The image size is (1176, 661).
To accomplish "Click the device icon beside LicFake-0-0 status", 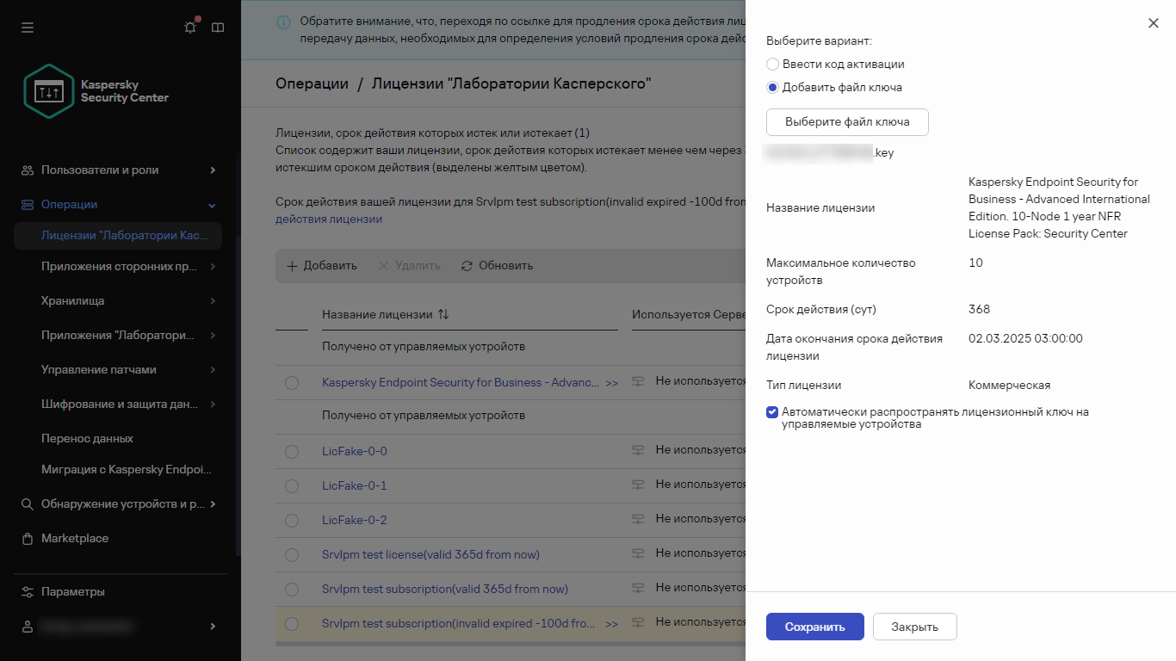I will pyautogui.click(x=637, y=450).
